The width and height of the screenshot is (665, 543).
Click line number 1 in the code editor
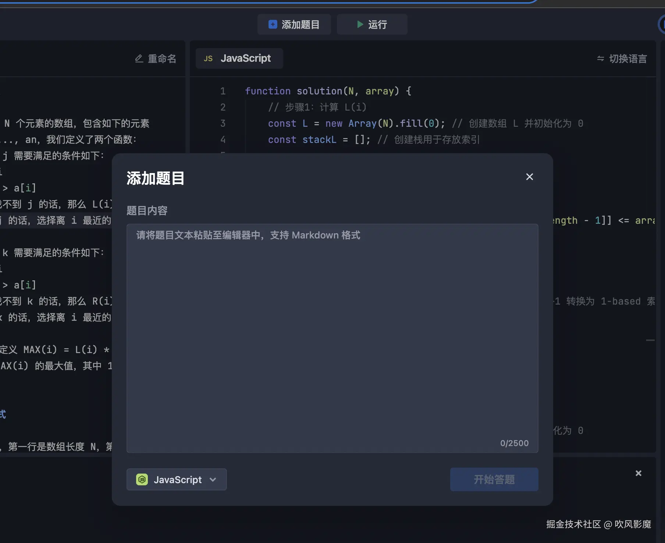[x=223, y=91]
